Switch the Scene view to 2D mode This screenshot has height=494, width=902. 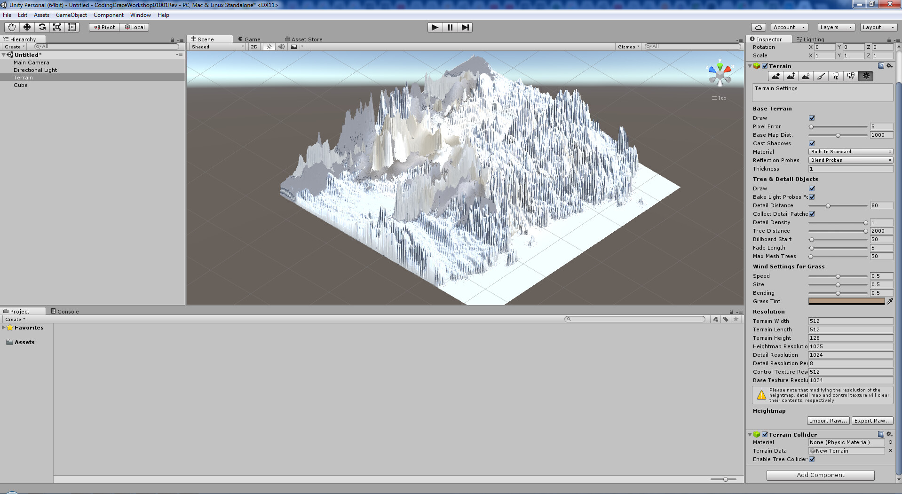coord(254,47)
